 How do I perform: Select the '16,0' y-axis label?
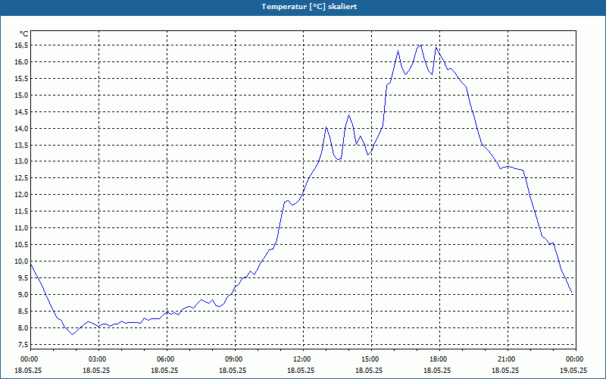[23, 62]
